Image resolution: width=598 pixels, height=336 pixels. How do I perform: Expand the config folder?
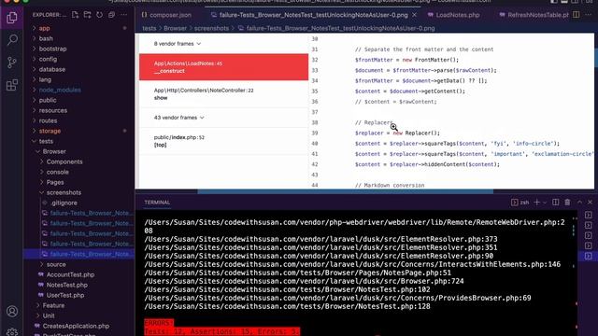(x=48, y=59)
